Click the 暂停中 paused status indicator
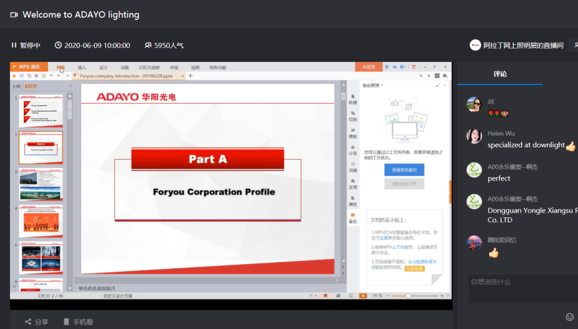 pyautogui.click(x=26, y=45)
